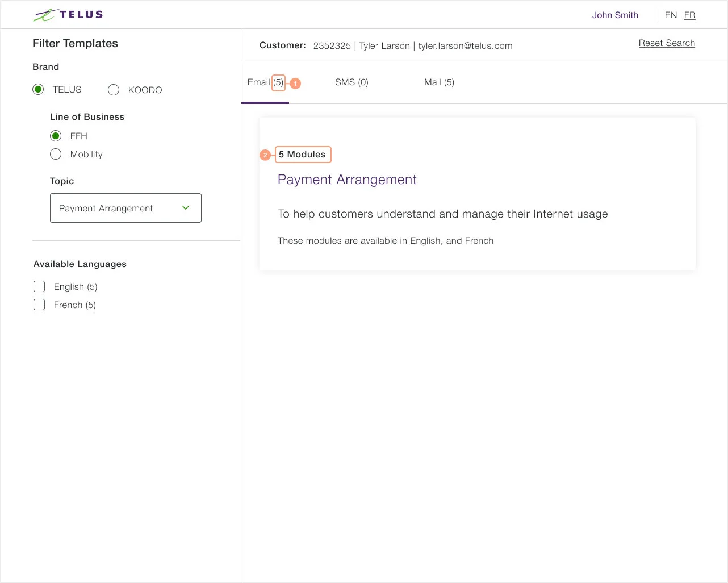Check the English (5) language filter
The height and width of the screenshot is (583, 728).
coord(39,286)
